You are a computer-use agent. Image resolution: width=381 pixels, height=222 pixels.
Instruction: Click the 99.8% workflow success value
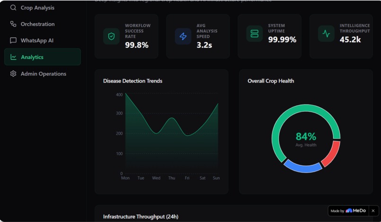(137, 45)
